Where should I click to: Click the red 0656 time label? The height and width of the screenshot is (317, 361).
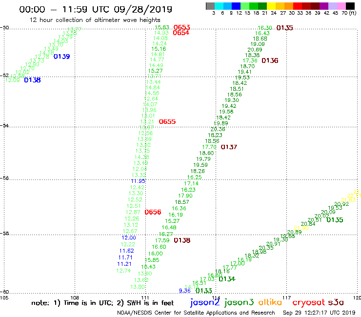click(153, 212)
